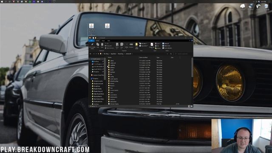Viewport: 272px width, 153px height.
Task: Click the search box in Explorer
Action: click(x=183, y=54)
